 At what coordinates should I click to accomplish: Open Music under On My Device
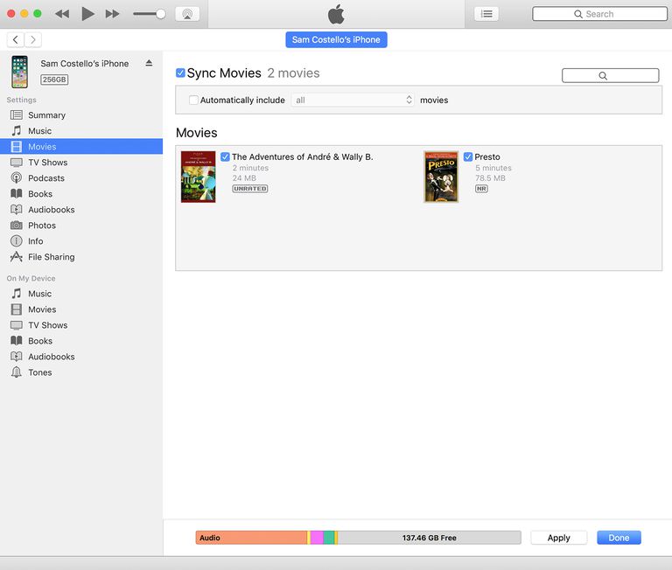pos(81,294)
